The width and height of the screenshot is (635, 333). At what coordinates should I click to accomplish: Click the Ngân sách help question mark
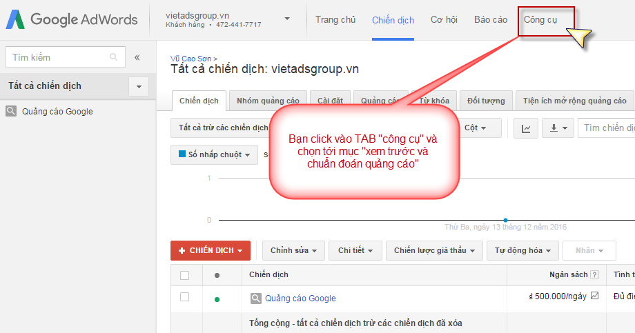coord(594,274)
